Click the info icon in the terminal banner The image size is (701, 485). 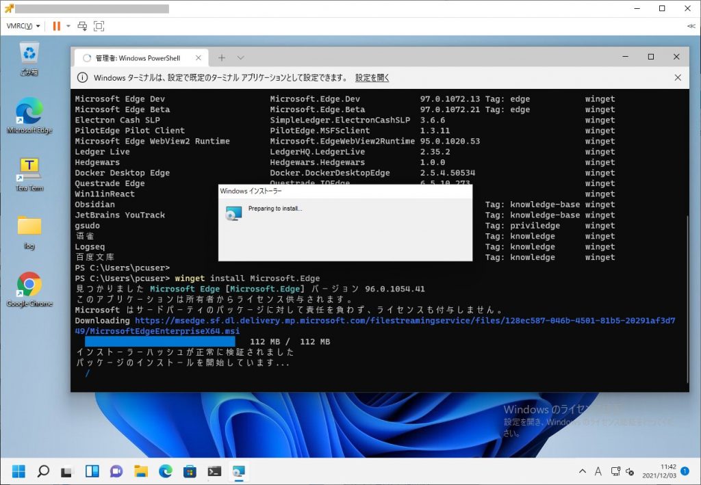point(82,78)
